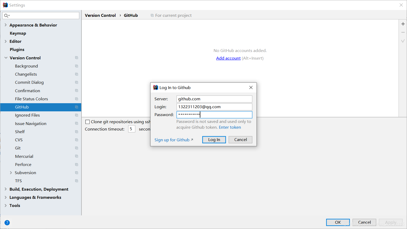Click the settings search box
This screenshot has height=229, width=407.
pos(41,16)
